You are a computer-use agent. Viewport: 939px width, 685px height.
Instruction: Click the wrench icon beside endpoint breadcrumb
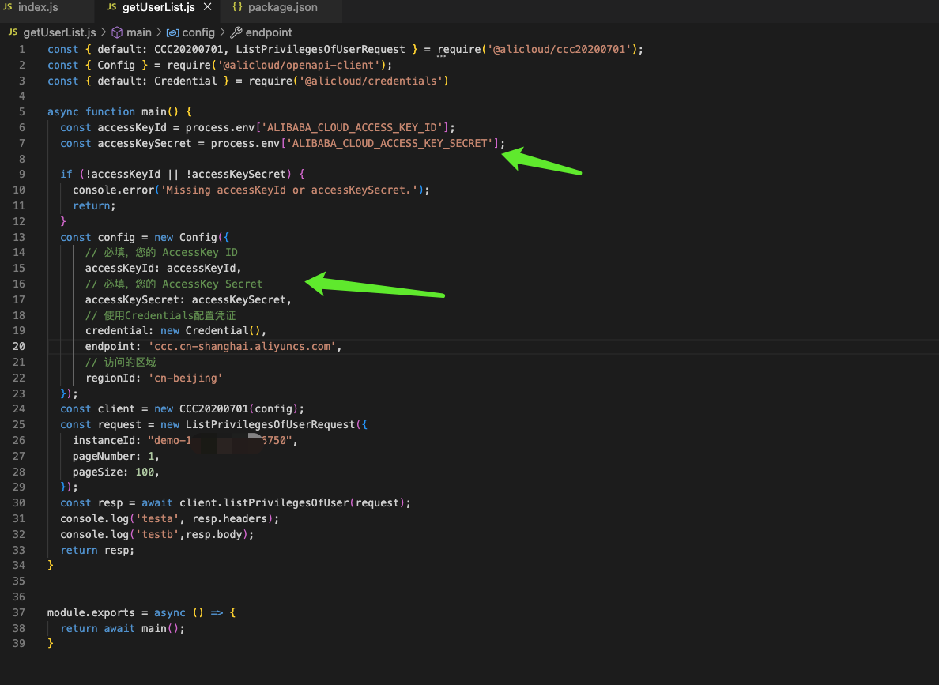tap(236, 32)
